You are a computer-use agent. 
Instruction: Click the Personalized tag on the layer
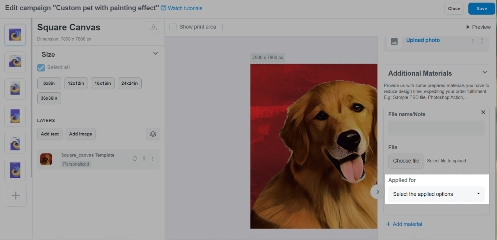click(76, 164)
